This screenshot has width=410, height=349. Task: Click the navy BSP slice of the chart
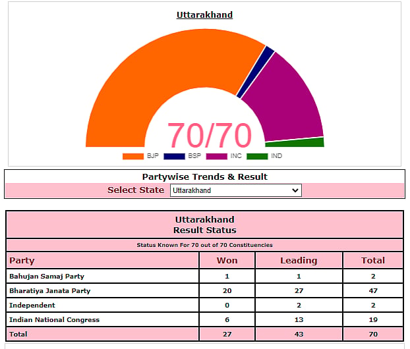tap(256, 71)
